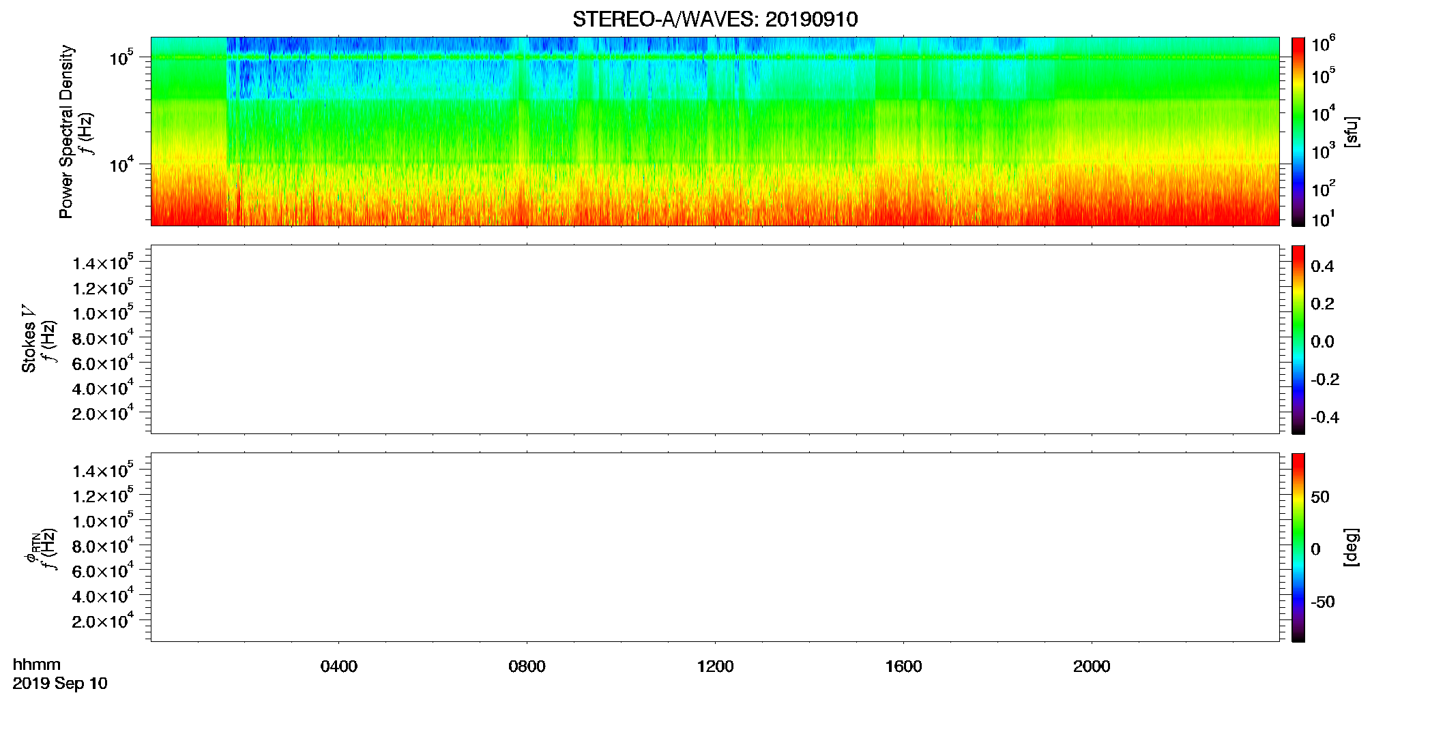Click the 0800 time tick label
Image resolution: width=1430 pixels, height=736 pixels.
click(527, 666)
